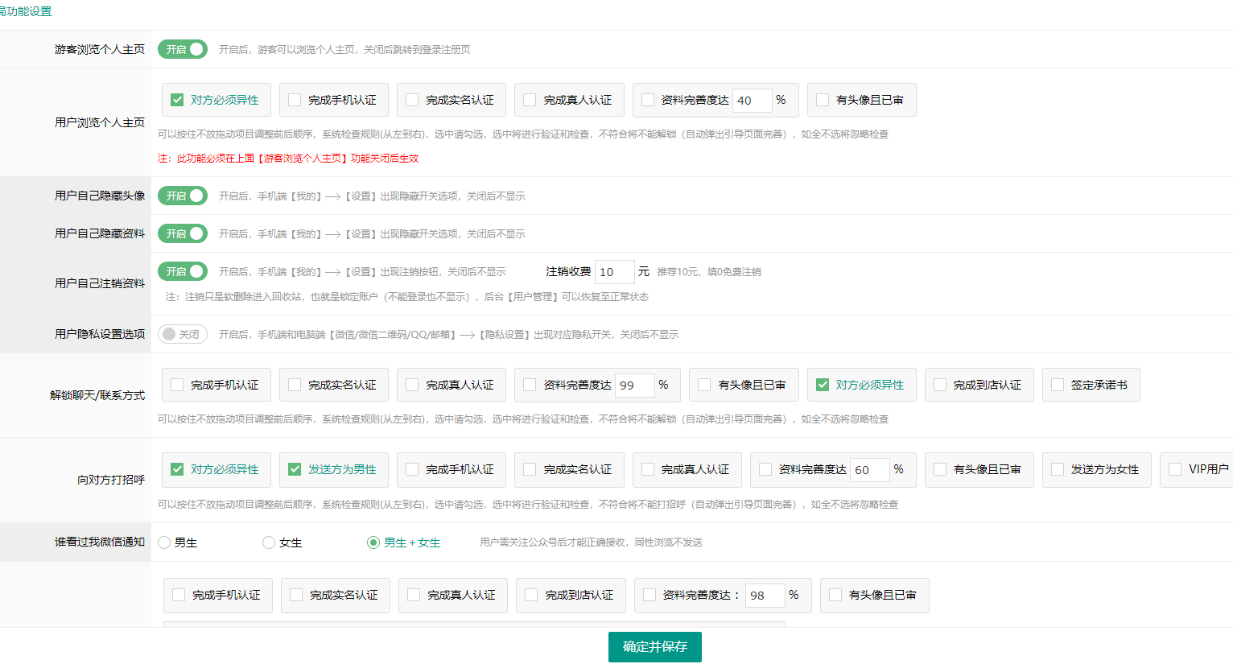
Task: Check 完成真人认证 in 解锁聊天/联系方式 row
Action: click(x=412, y=385)
